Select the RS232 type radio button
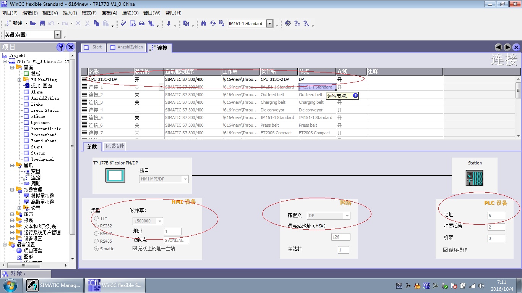Image resolution: width=522 pixels, height=293 pixels. (x=96, y=226)
